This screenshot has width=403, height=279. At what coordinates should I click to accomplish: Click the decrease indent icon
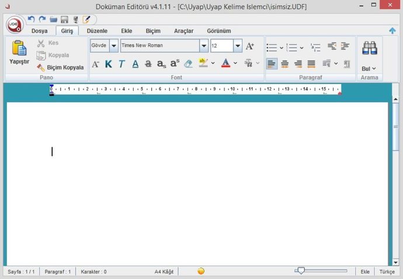click(332, 46)
